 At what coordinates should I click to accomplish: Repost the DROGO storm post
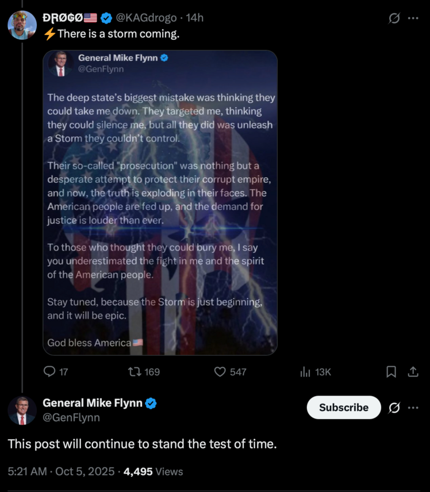click(135, 372)
